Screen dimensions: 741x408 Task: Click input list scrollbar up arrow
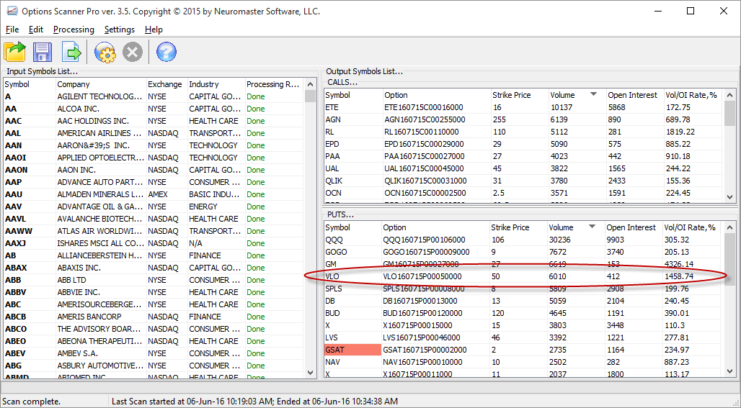[310, 84]
